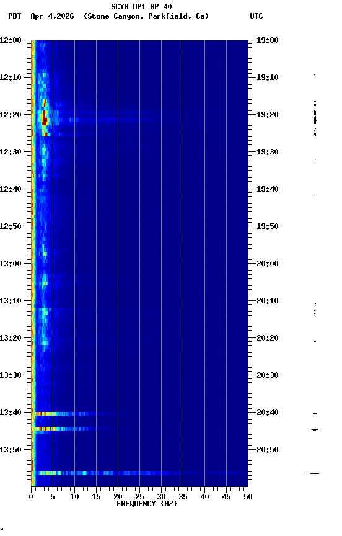This screenshot has height=536, width=342.
Task: Click the 12:10 PDT time label
Action: pos(11,78)
